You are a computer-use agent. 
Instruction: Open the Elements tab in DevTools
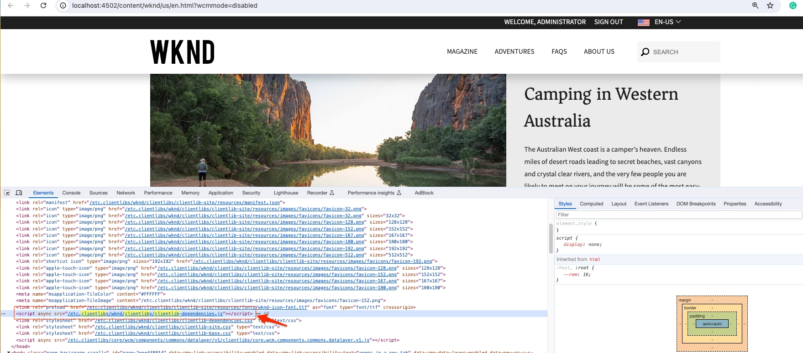(43, 193)
